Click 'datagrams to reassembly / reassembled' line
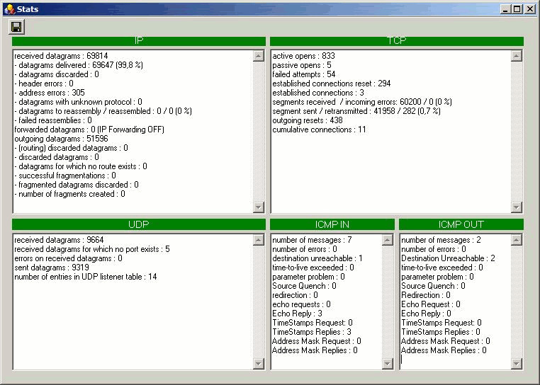 [103, 111]
